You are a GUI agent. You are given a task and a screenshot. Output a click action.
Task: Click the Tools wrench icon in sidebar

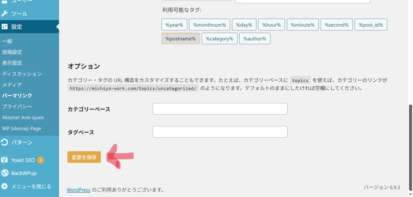5,13
